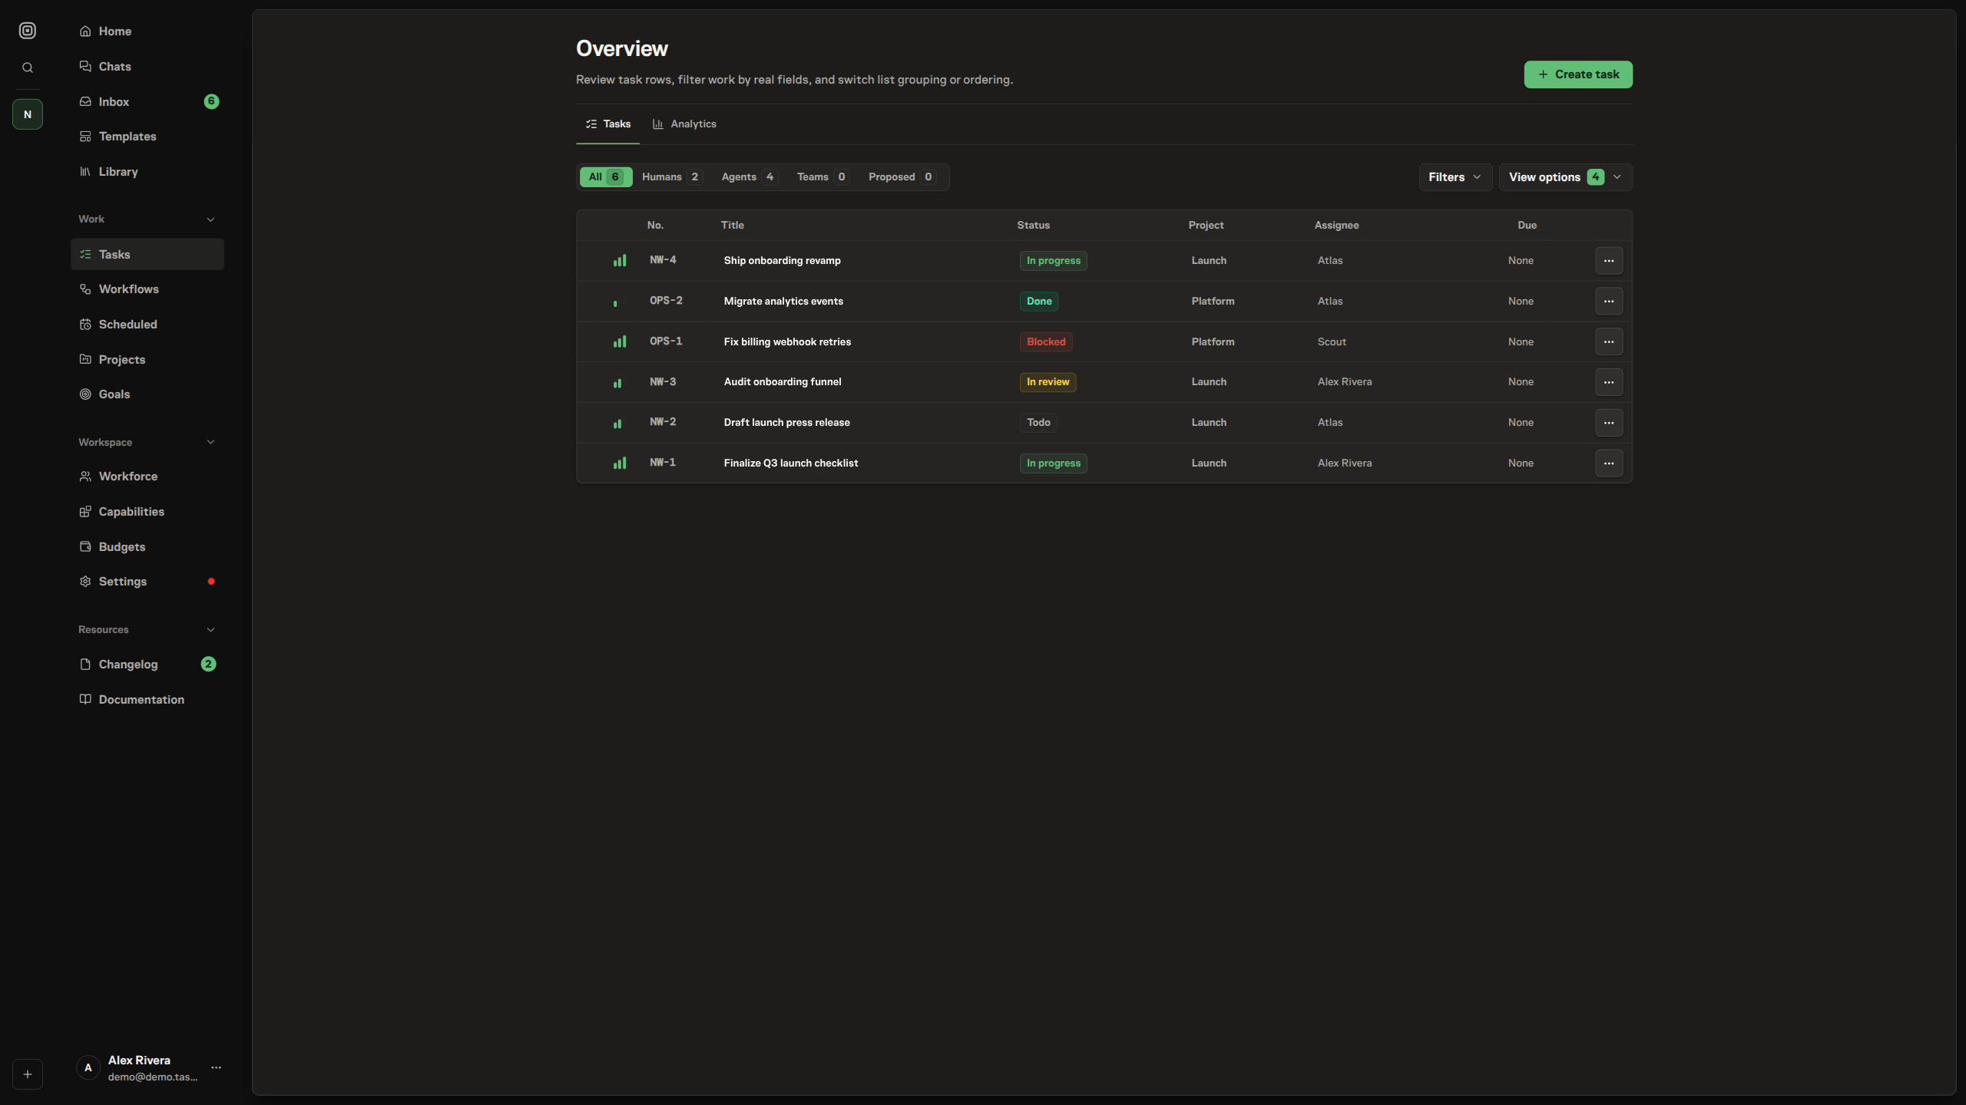
Task: Show All tasks filter
Action: click(606, 177)
